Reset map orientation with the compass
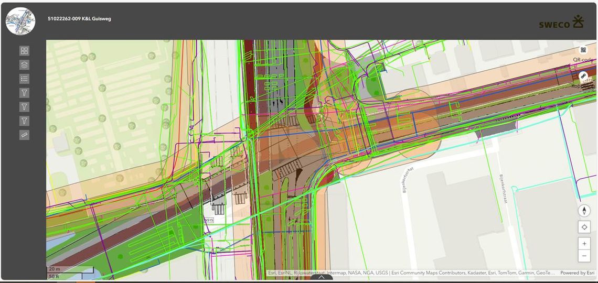Screen dimensions: 598x283 coord(584,211)
